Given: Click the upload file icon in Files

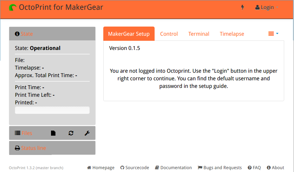Looking at the screenshot, I should pos(53,133).
